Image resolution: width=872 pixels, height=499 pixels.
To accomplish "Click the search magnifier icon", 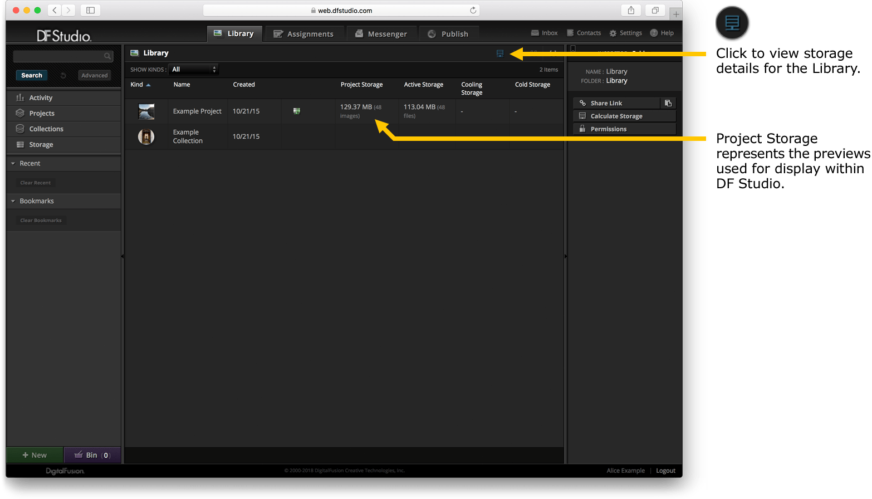I will click(x=107, y=56).
